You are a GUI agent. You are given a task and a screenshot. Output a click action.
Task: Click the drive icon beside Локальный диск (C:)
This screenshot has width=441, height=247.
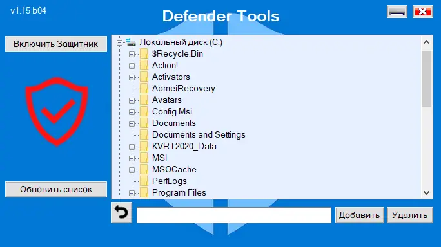tap(131, 42)
